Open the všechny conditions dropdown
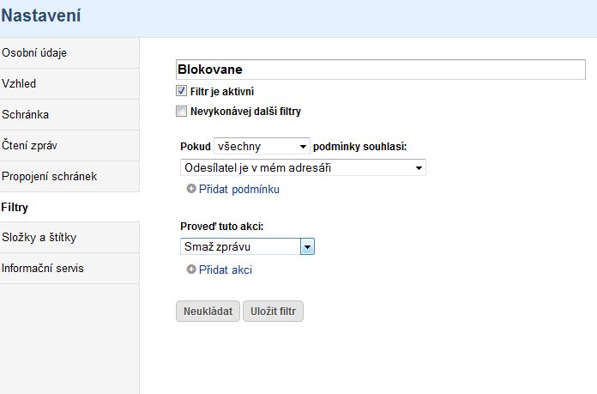 262,146
